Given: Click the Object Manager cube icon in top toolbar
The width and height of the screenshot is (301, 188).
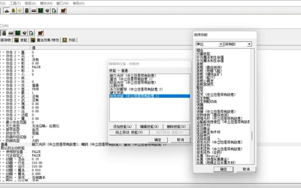Looking at the screenshot, I should point(47,11).
